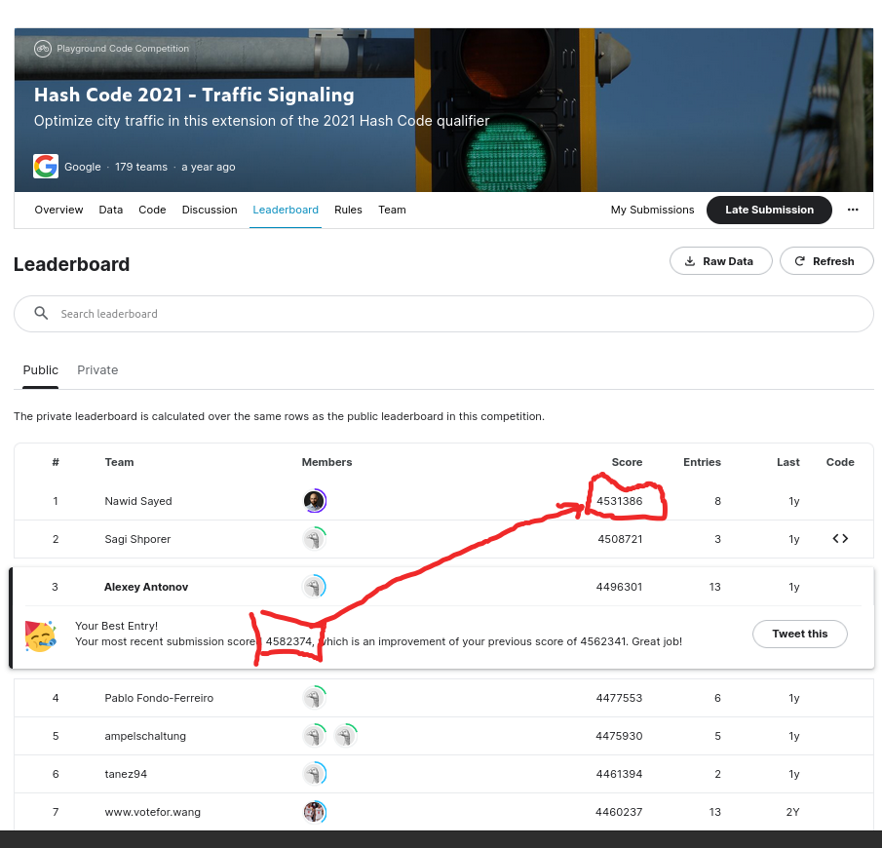Click the Team column header
The height and width of the screenshot is (848, 882).
coord(119,462)
